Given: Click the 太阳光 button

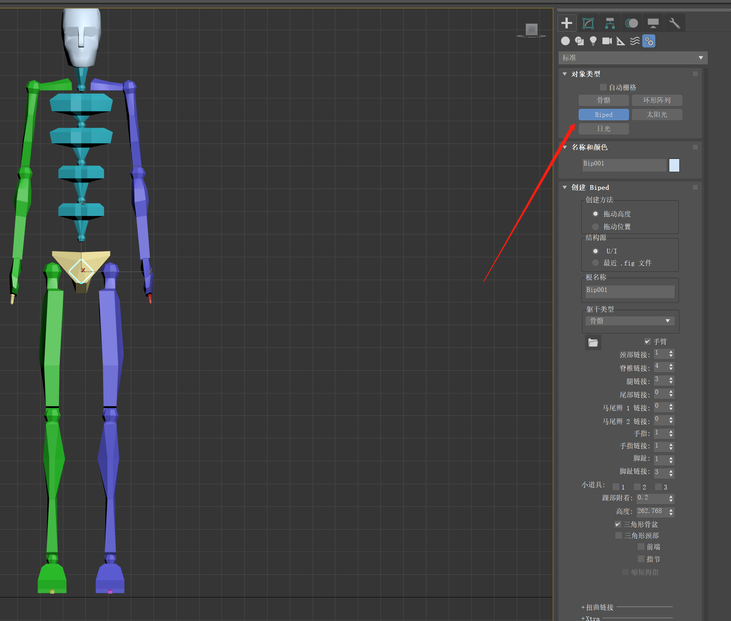Looking at the screenshot, I should pos(657,115).
